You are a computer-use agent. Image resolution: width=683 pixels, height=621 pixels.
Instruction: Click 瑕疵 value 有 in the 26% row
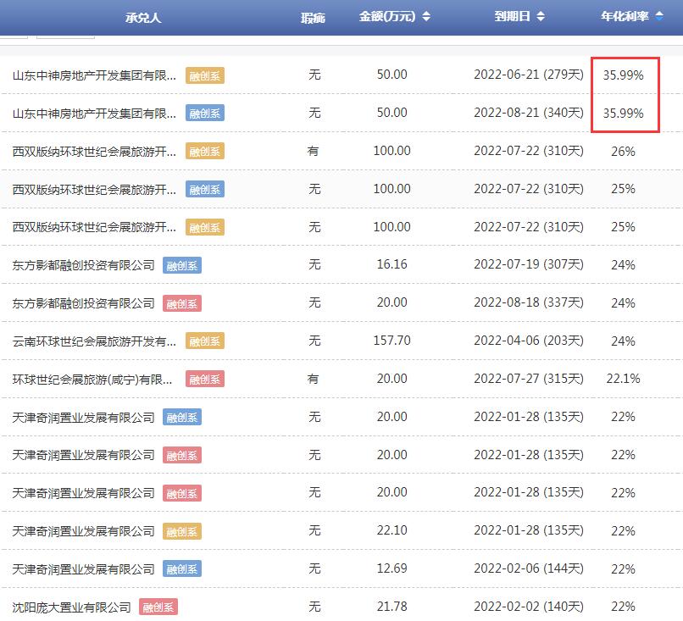click(x=314, y=151)
